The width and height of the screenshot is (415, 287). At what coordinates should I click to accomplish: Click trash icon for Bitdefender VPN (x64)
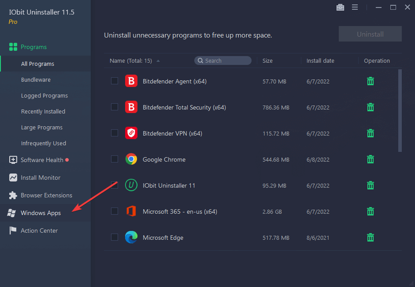(370, 133)
